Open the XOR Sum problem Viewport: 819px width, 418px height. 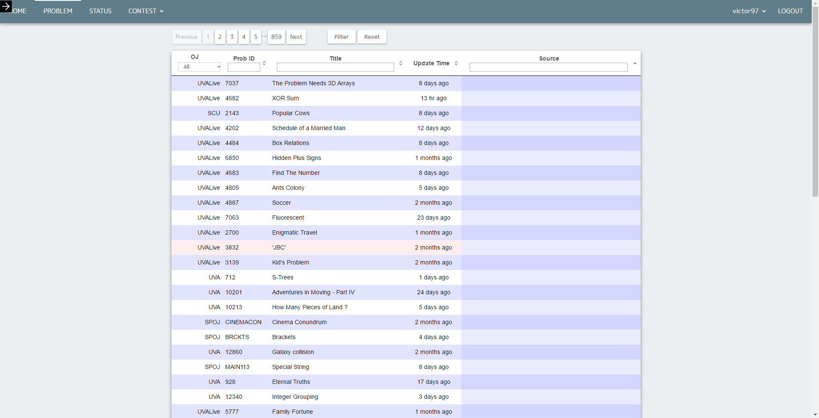pyautogui.click(x=285, y=98)
